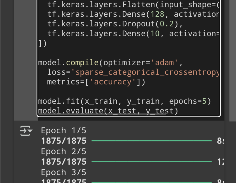Click the 'model.evaluate(x_test, y_test)' line

[x=108, y=111]
